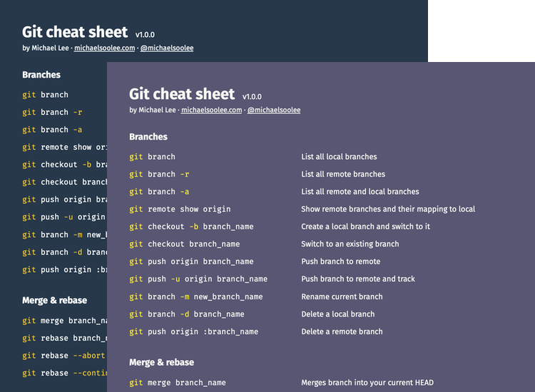Click 'git remote show origin' in purple sheet

(180, 209)
